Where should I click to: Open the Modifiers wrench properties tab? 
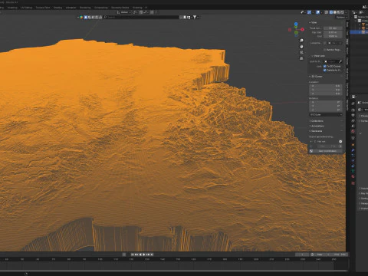click(353, 150)
